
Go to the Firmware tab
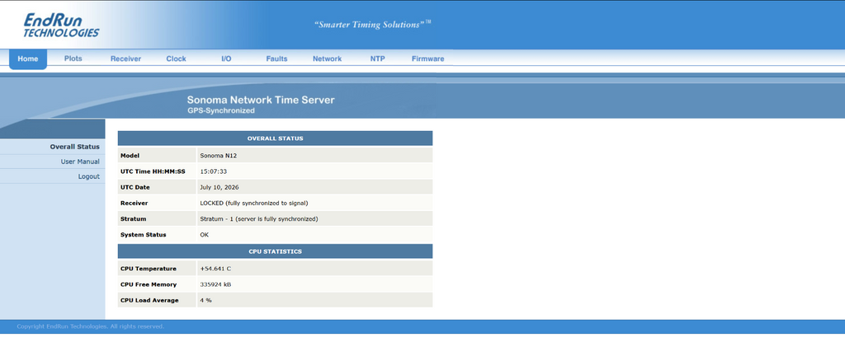(x=428, y=59)
